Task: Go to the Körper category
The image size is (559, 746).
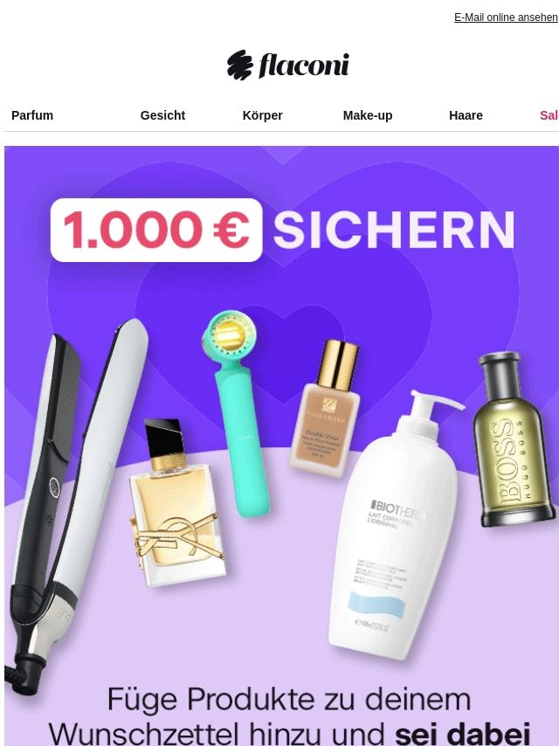Action: click(263, 115)
